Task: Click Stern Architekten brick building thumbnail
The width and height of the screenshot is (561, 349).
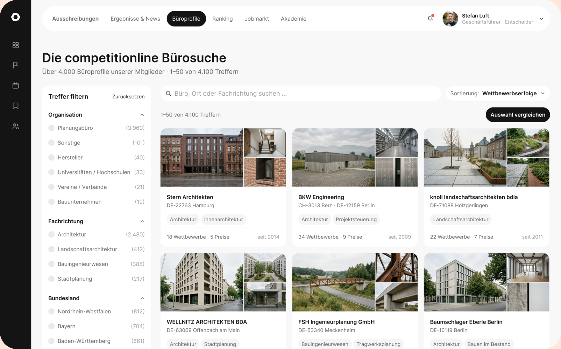Action: pos(202,157)
